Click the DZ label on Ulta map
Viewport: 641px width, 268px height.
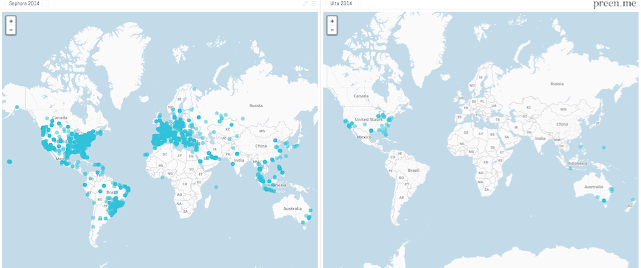coord(466,132)
